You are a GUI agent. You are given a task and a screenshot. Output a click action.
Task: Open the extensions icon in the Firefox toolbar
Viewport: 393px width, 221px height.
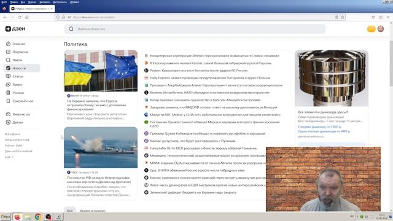tap(381, 17)
